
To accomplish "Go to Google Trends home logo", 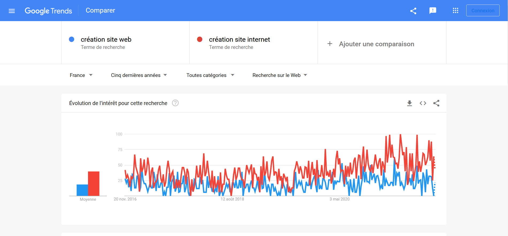I will [x=48, y=11].
